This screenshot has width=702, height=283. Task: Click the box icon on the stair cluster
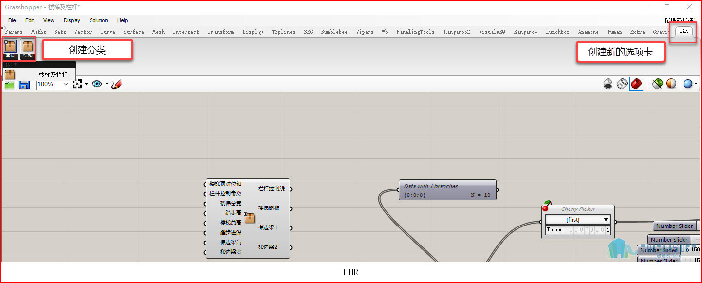[x=249, y=218]
